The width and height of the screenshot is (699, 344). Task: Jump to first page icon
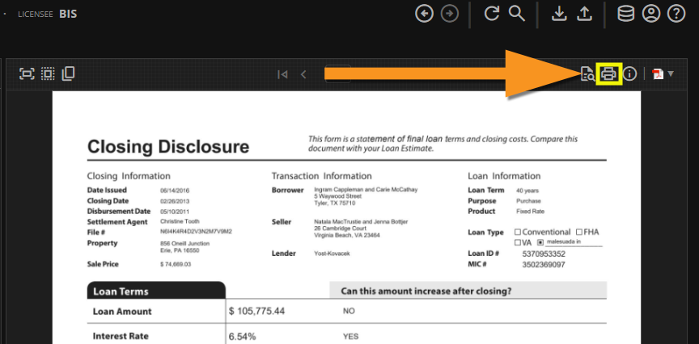coord(282,74)
